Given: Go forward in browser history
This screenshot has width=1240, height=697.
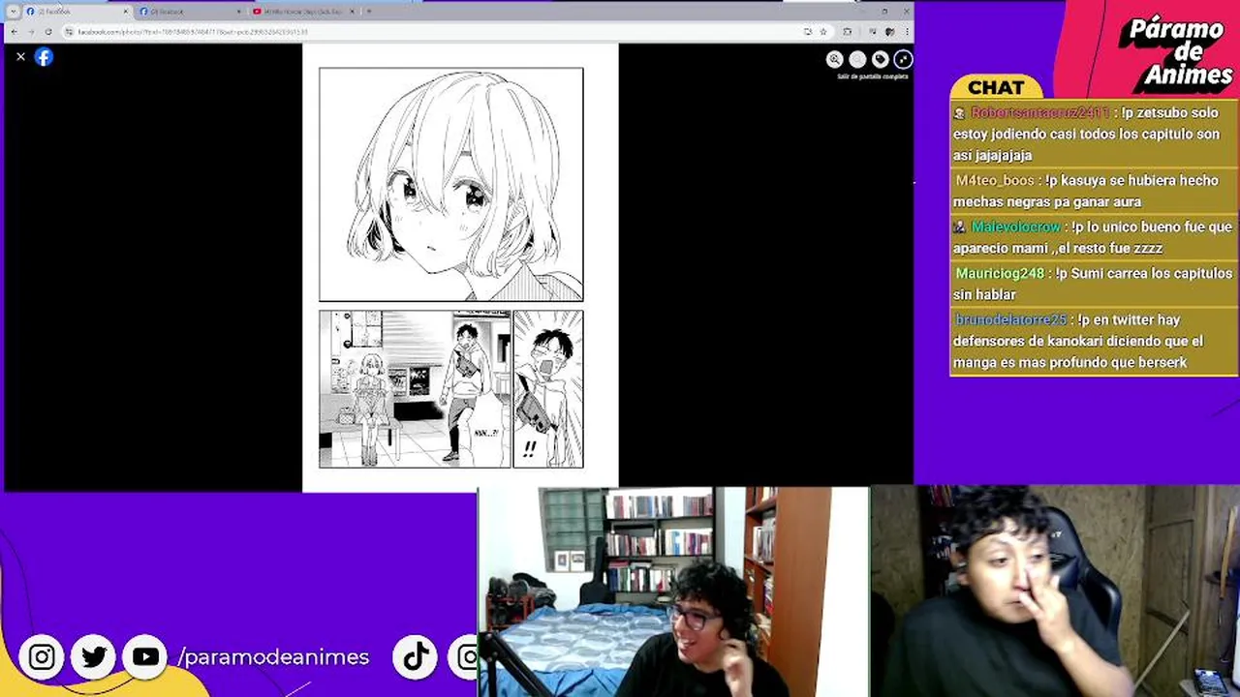Looking at the screenshot, I should pyautogui.click(x=30, y=31).
